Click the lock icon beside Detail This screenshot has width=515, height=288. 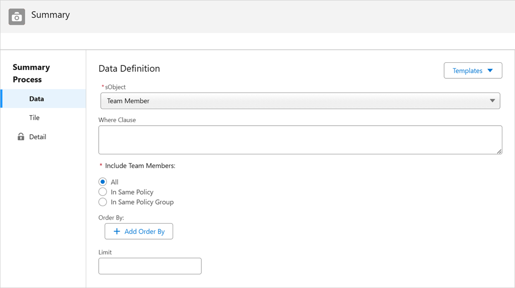pos(21,137)
